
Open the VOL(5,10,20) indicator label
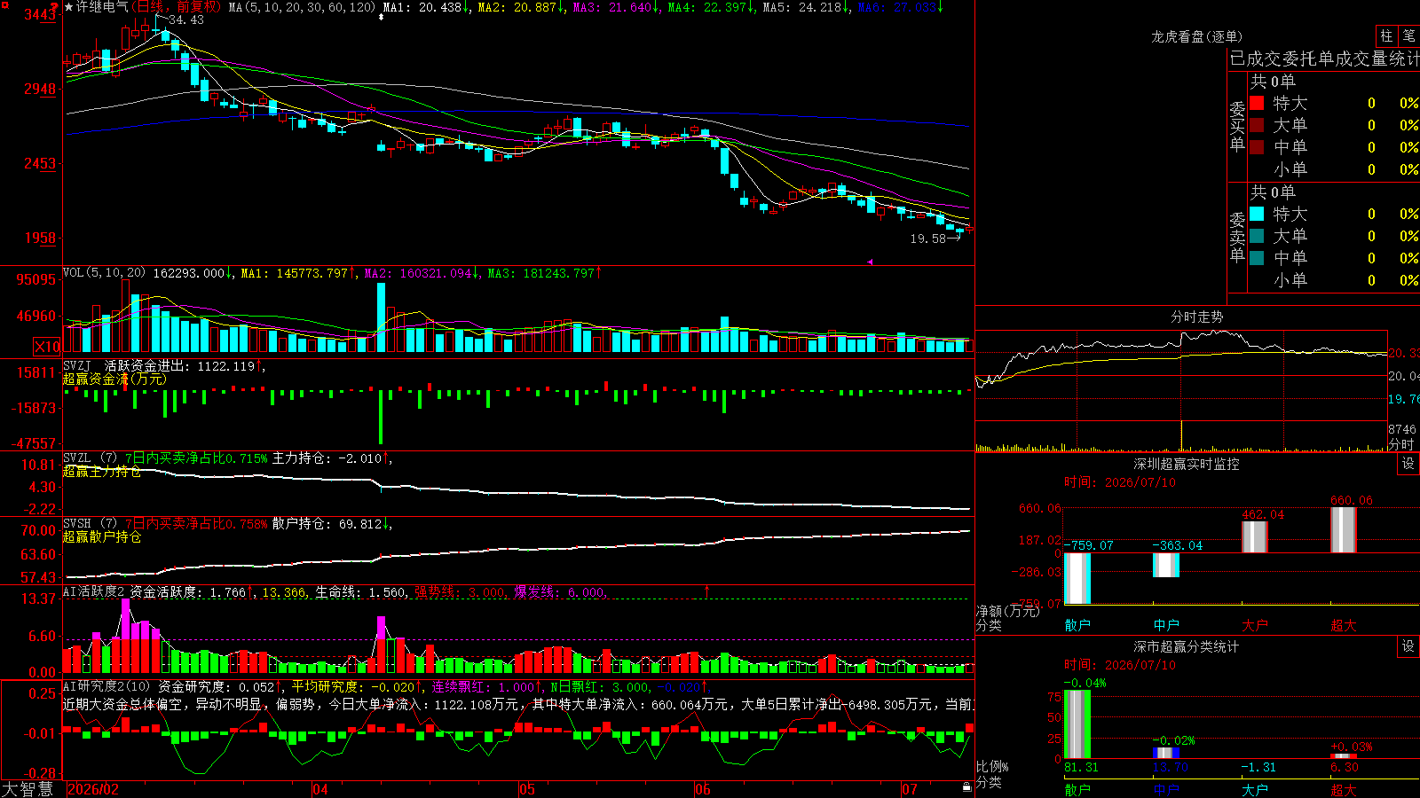[x=104, y=273]
